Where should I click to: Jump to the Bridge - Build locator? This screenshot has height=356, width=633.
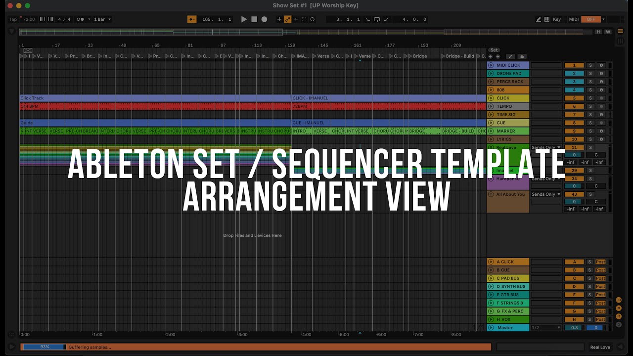457,56
